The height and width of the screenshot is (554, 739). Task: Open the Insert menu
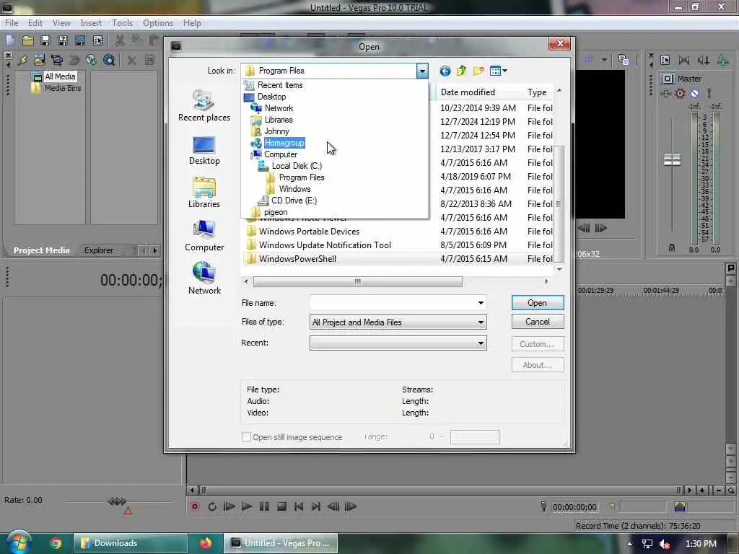coord(91,23)
